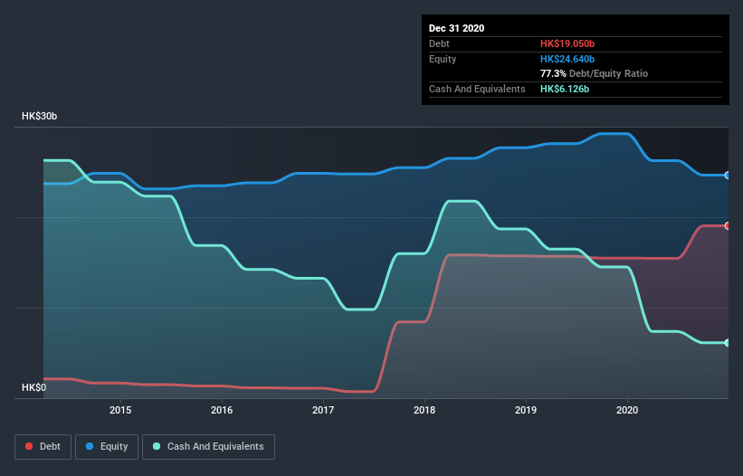This screenshot has width=743, height=476.
Task: Click the blue Equity legend dot
Action: (x=90, y=446)
